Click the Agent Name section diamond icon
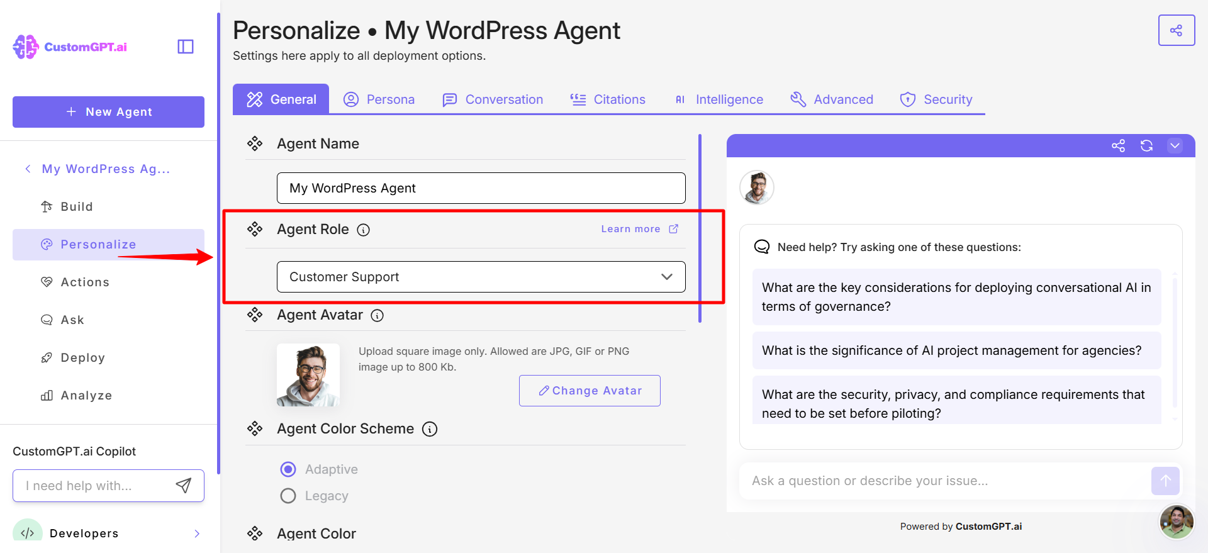Screen dimensions: 1208x553 pos(255,143)
